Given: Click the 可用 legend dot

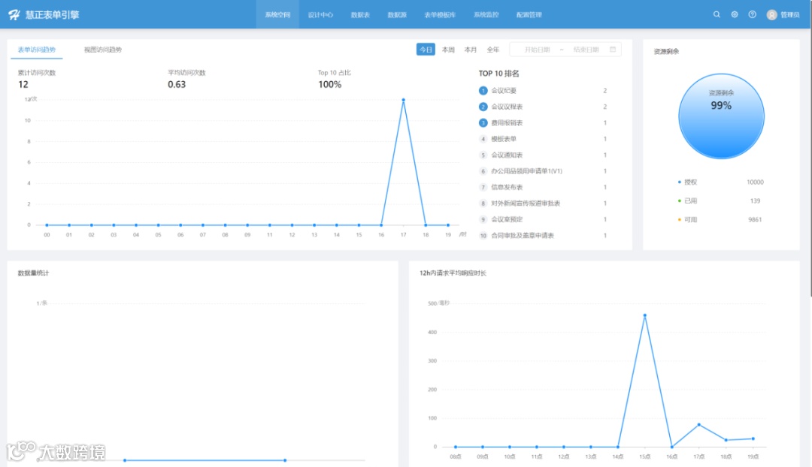Looking at the screenshot, I should (x=680, y=219).
